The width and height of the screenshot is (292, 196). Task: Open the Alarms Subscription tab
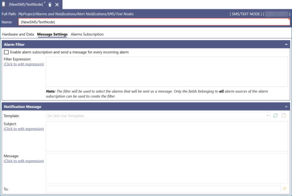coord(87,34)
